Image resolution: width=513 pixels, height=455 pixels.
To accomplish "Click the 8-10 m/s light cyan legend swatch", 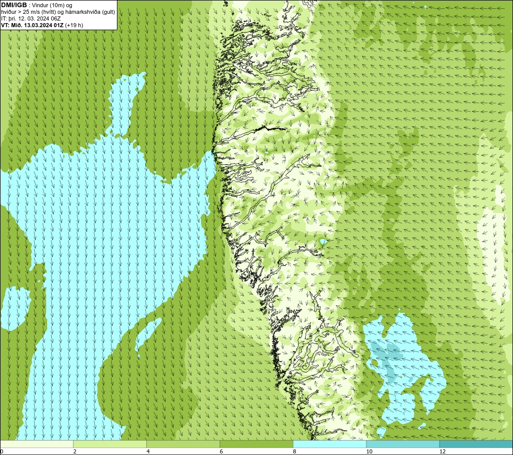I will pyautogui.click(x=329, y=444).
